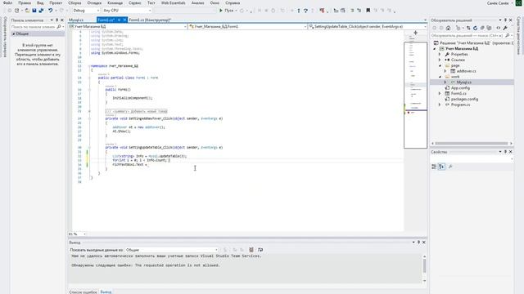The width and height of the screenshot is (524, 294).
Task: Click sync with active document icon in Solution Explorer
Action: coord(468,28)
